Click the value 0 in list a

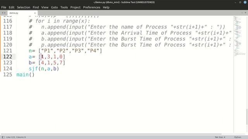coord(61,57)
